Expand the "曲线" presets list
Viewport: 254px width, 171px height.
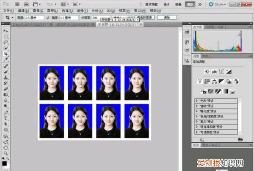pos(197,106)
